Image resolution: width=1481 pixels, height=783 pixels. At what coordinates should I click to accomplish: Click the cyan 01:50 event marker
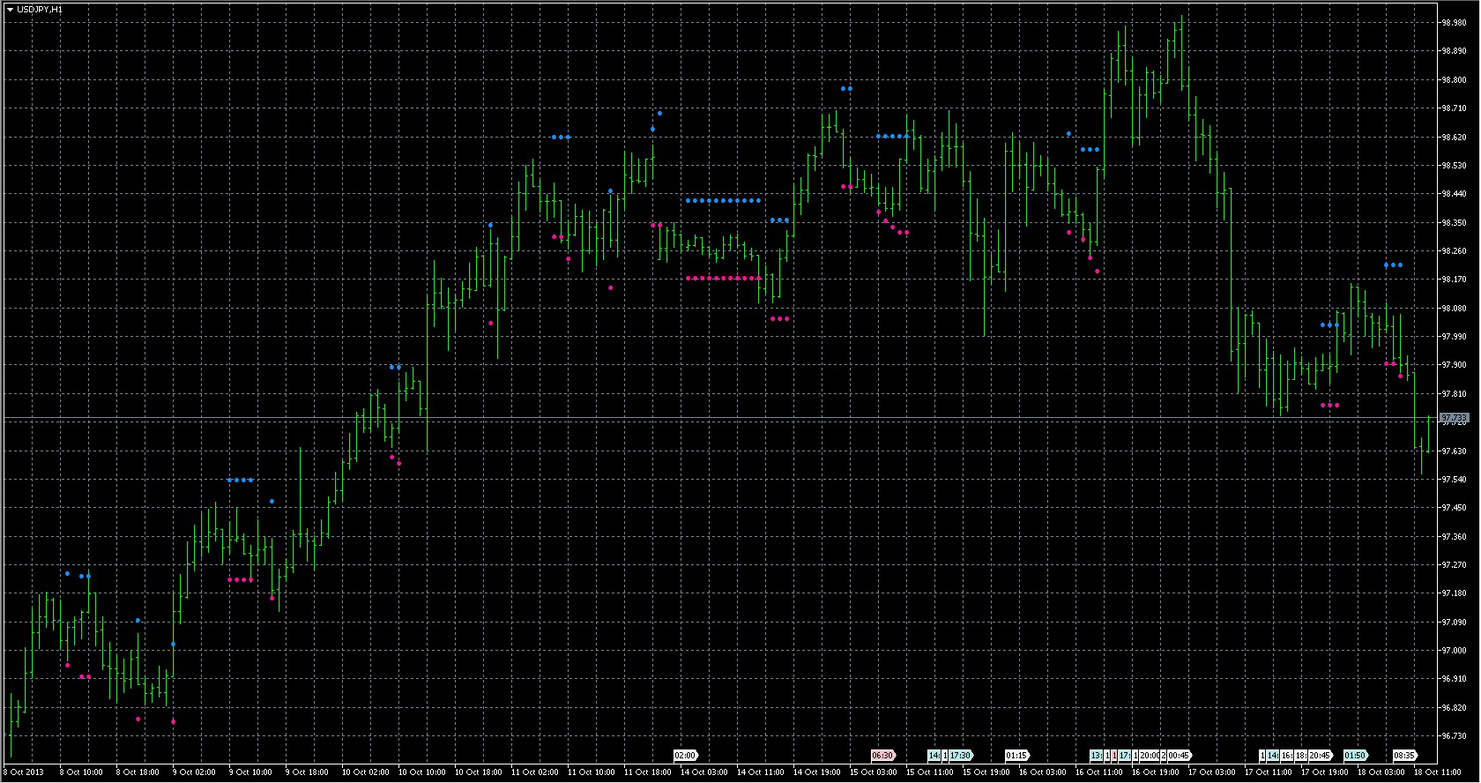[1355, 756]
